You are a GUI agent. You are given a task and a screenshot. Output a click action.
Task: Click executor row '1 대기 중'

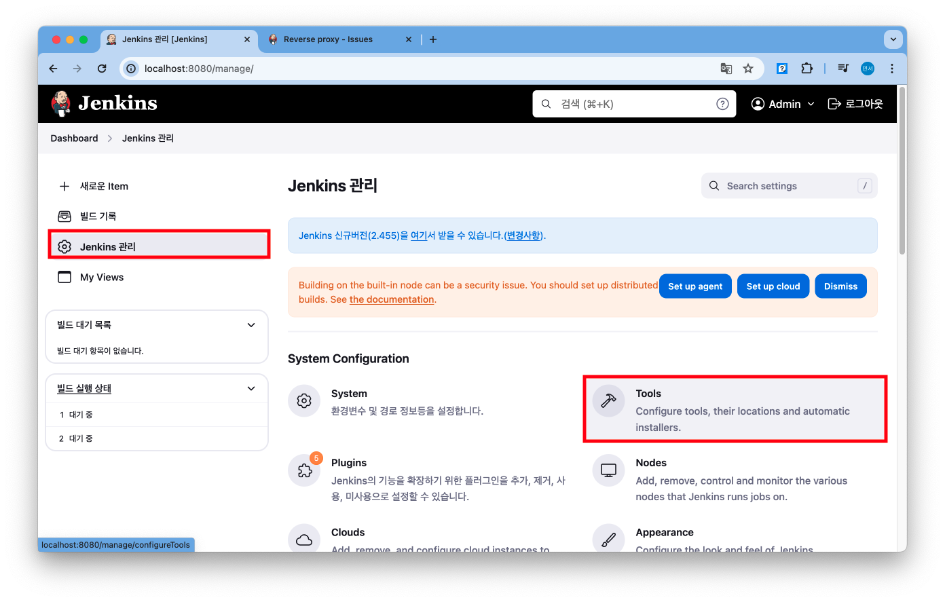157,415
